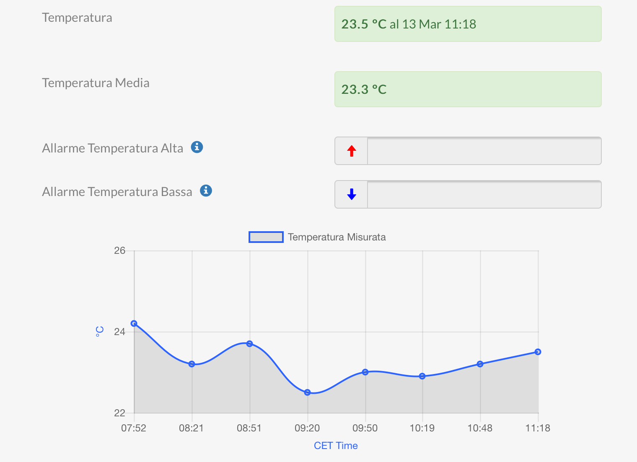Select the 10:48 data point on chart
The image size is (637, 462).
480,364
